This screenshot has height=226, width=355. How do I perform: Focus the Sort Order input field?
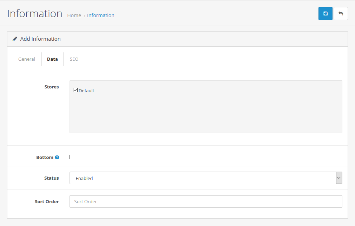click(206, 201)
